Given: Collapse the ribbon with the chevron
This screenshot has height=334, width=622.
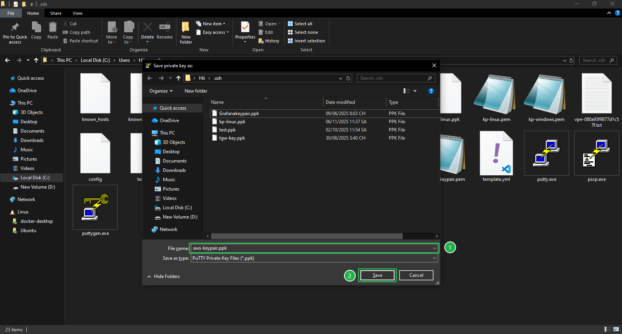Looking at the screenshot, I should (x=609, y=13).
